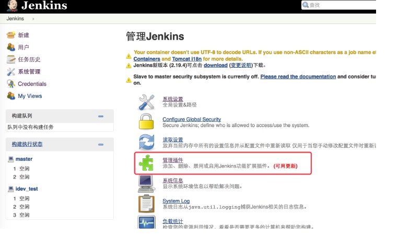398x239 pixels.
Task: Open the My Views sidebar link
Action: (x=30, y=96)
